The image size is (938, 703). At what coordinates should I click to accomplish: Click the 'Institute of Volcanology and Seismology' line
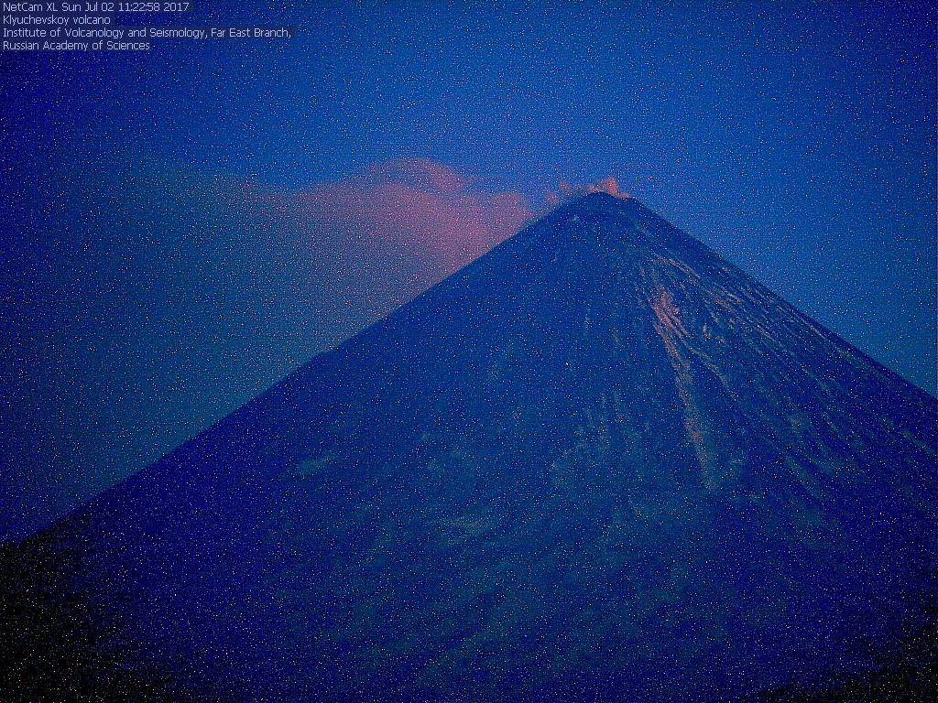[x=147, y=33]
